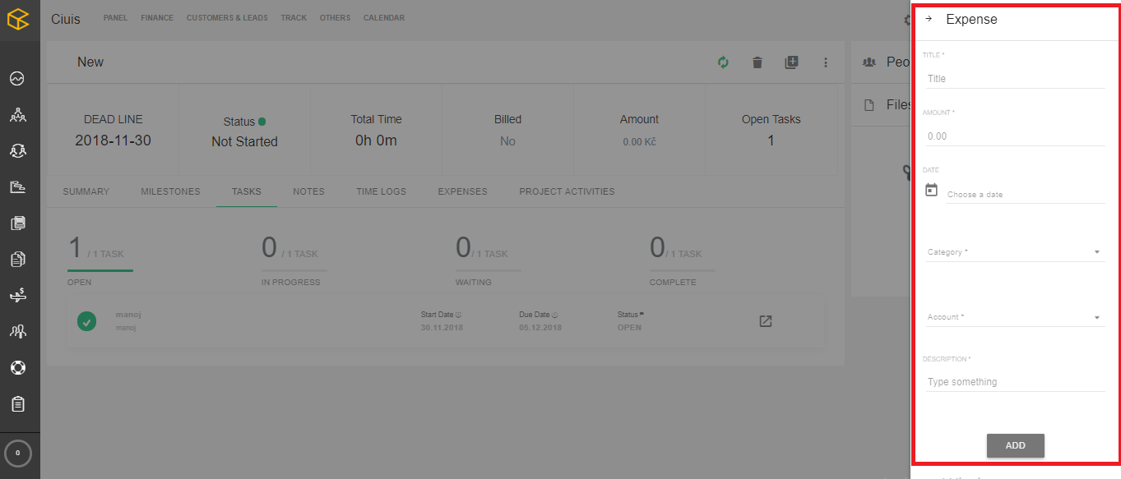Click the People group icon

[x=869, y=62]
